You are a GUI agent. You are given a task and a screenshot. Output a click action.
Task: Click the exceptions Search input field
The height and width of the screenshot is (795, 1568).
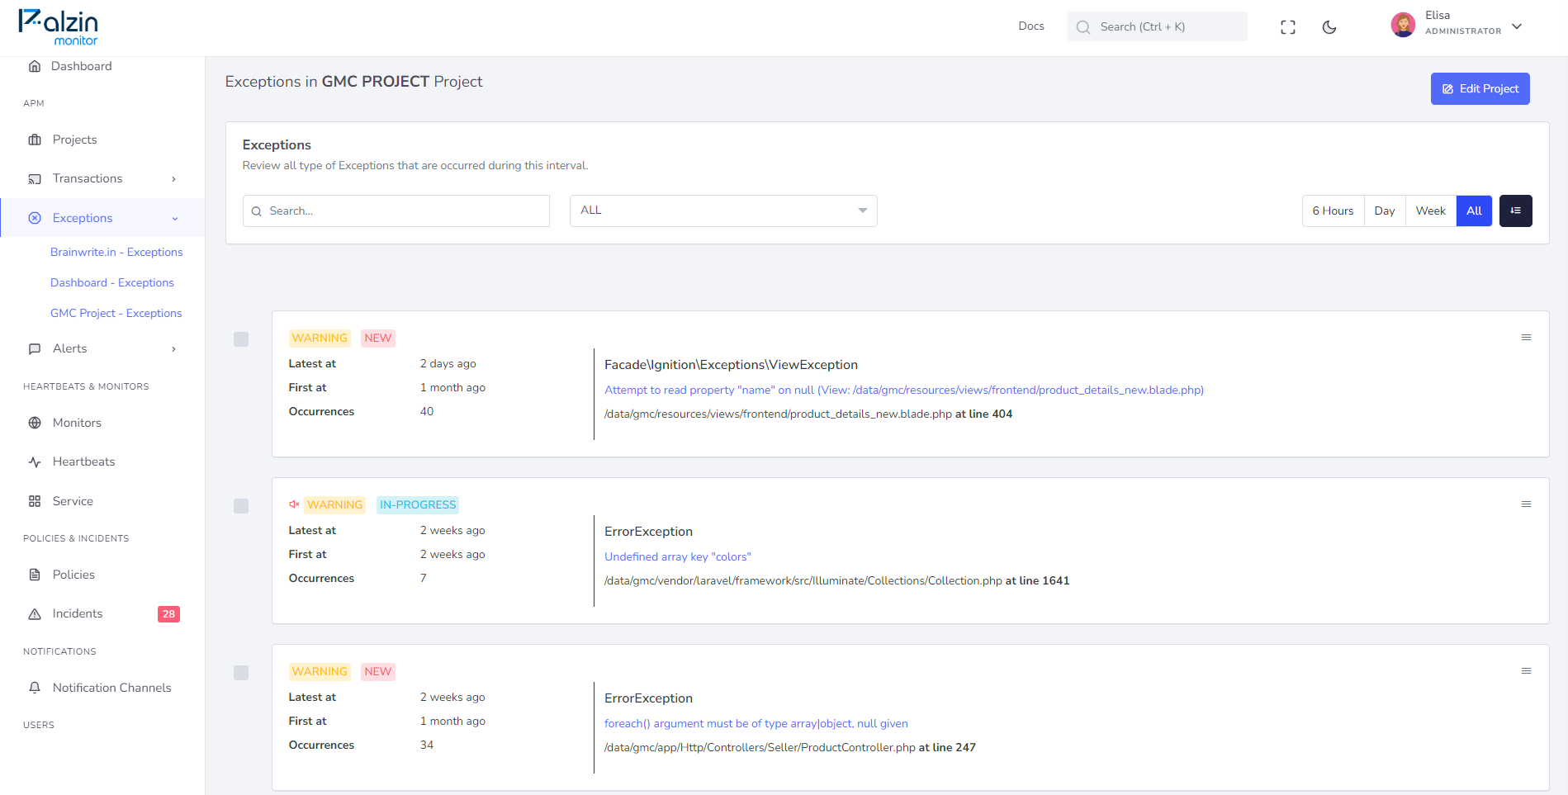[x=396, y=211]
